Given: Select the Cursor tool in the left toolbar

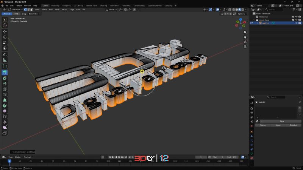Looking at the screenshot, I should [x=5, y=25].
